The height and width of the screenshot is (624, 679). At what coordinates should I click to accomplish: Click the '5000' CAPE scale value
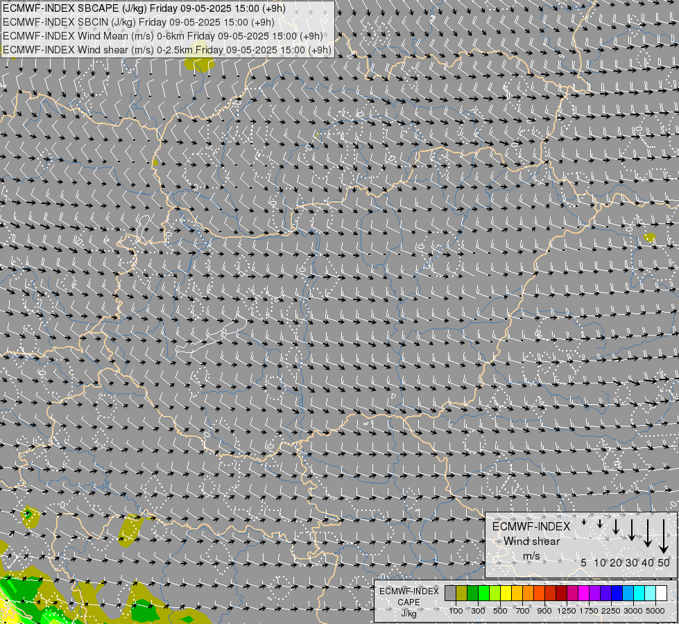click(x=655, y=611)
